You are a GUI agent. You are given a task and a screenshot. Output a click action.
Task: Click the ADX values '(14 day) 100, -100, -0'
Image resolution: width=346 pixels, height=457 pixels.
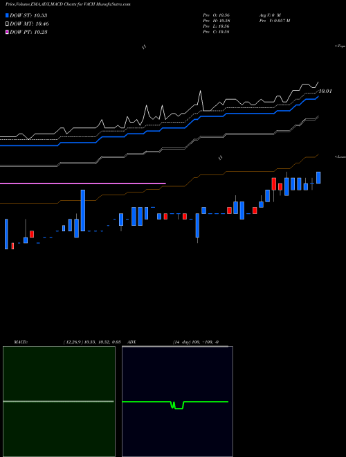(196, 342)
